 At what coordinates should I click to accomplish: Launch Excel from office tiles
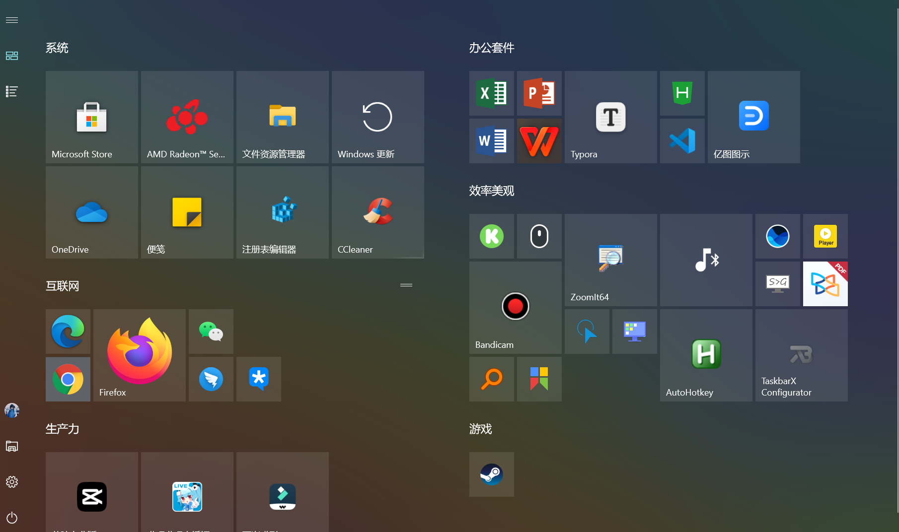point(492,93)
